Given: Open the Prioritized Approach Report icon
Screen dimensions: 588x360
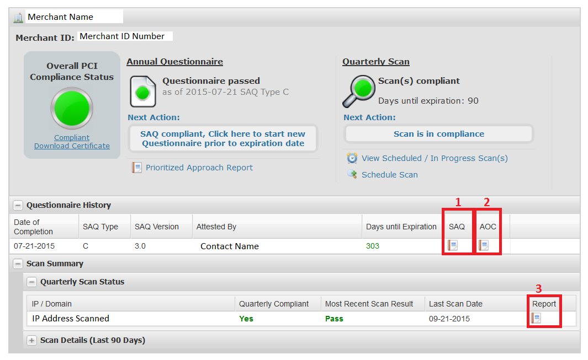Looking at the screenshot, I should click(136, 168).
